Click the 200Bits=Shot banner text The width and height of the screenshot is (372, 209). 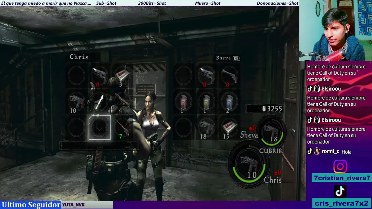tap(152, 3)
